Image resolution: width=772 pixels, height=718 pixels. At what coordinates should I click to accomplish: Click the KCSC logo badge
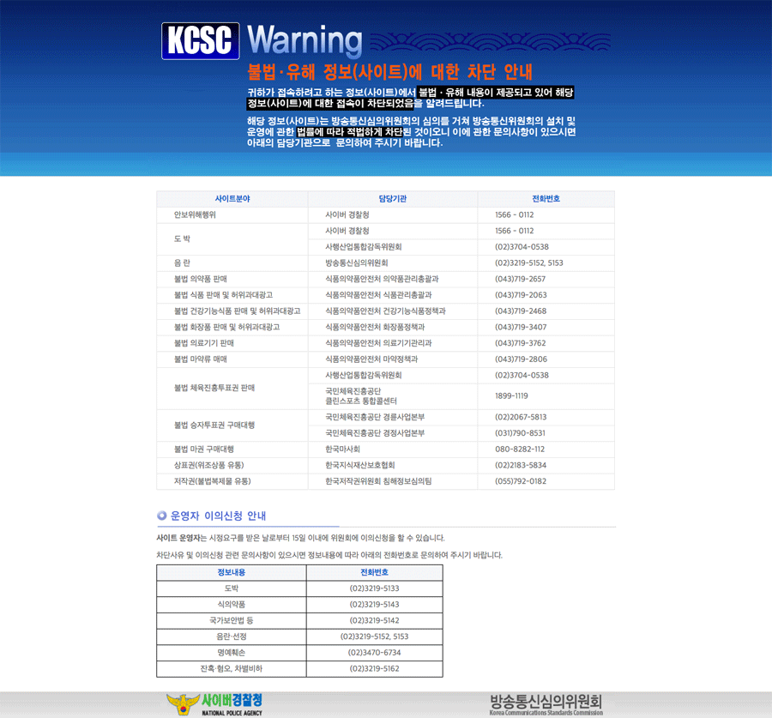(x=200, y=40)
